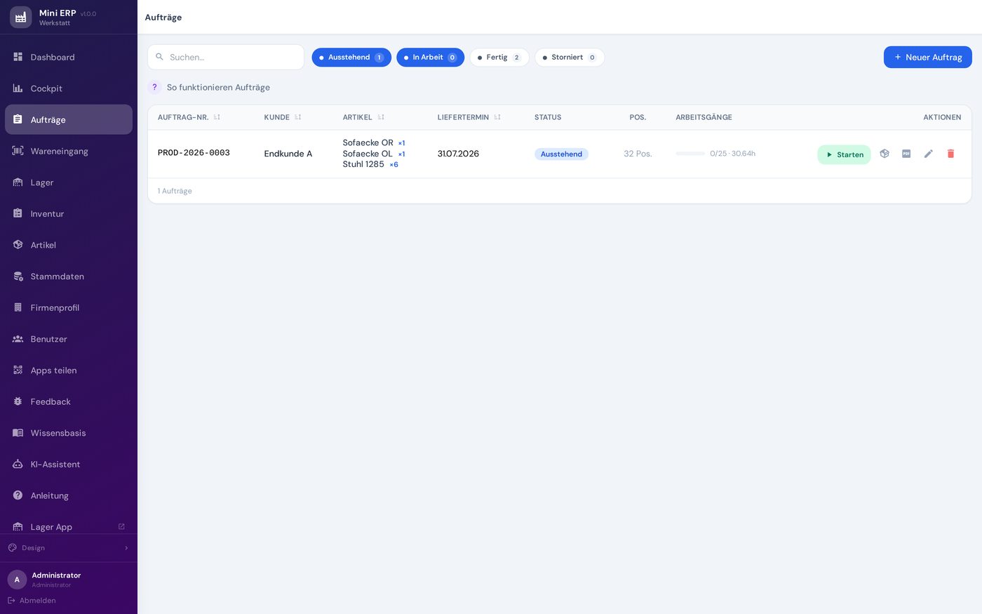This screenshot has height=614, width=982.
Task: Launch the KI-Assistent
Action: coord(69,464)
